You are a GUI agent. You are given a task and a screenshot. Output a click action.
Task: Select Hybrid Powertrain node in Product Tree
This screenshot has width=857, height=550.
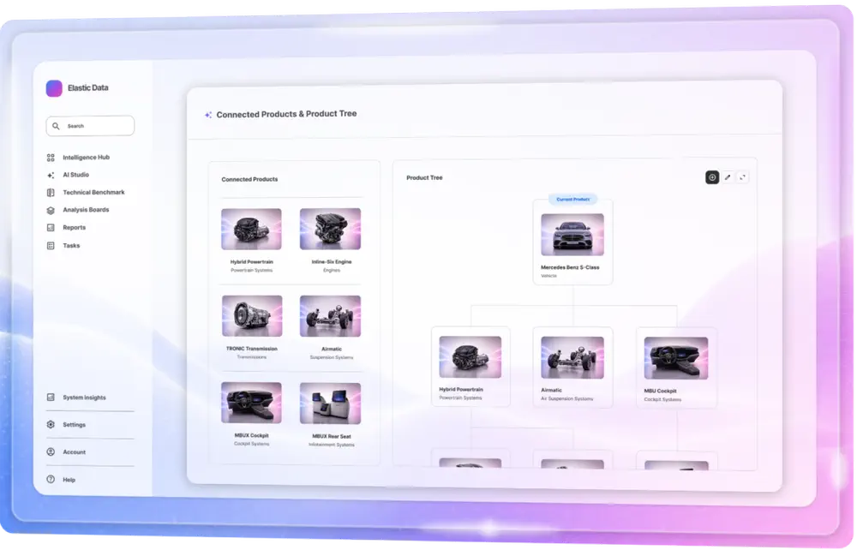click(470, 367)
